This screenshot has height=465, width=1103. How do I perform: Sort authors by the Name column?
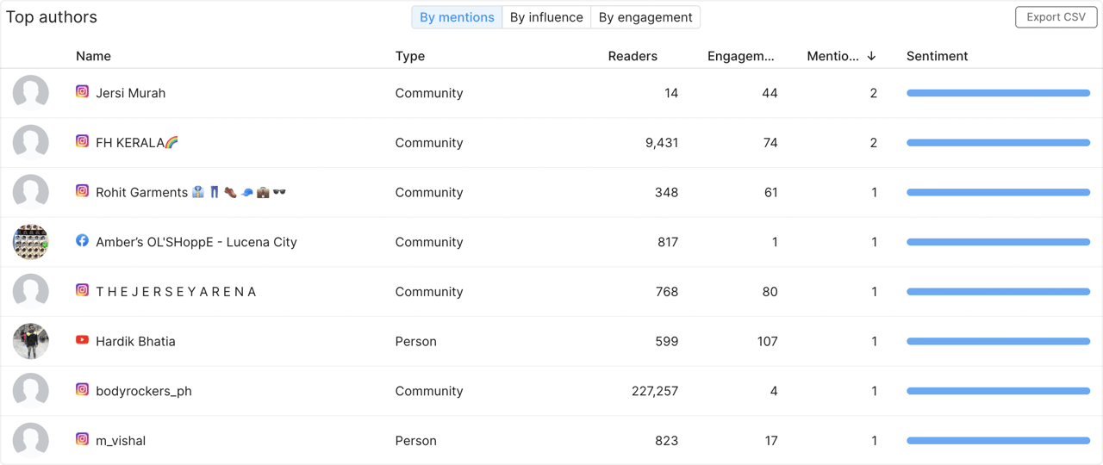click(x=93, y=56)
